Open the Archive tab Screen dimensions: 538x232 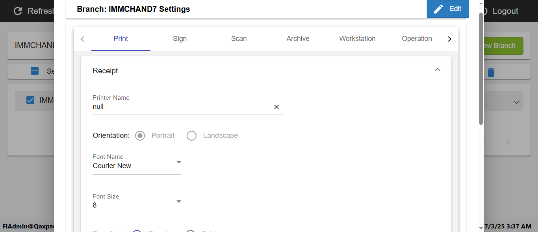(x=298, y=39)
